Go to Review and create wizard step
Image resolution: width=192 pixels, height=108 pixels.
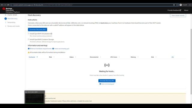13,26
